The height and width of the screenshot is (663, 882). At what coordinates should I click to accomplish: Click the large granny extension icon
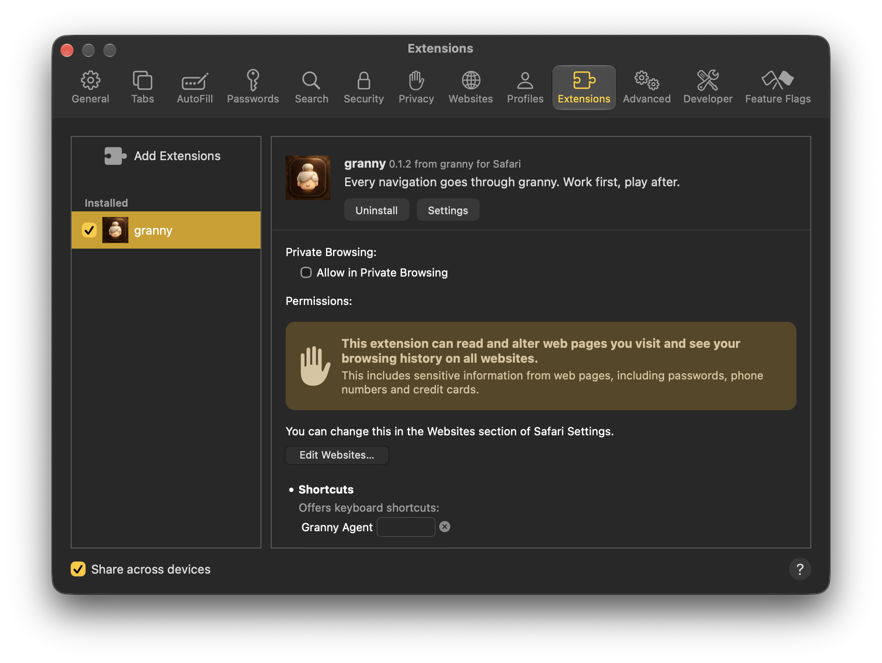click(308, 178)
